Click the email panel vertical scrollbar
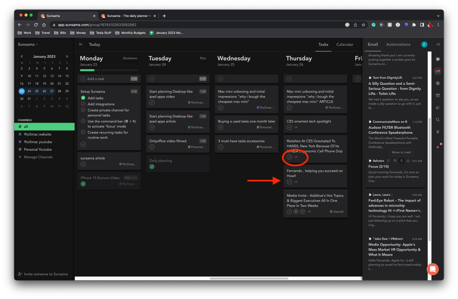Image resolution: width=458 pixels, height=299 pixels. point(430,179)
